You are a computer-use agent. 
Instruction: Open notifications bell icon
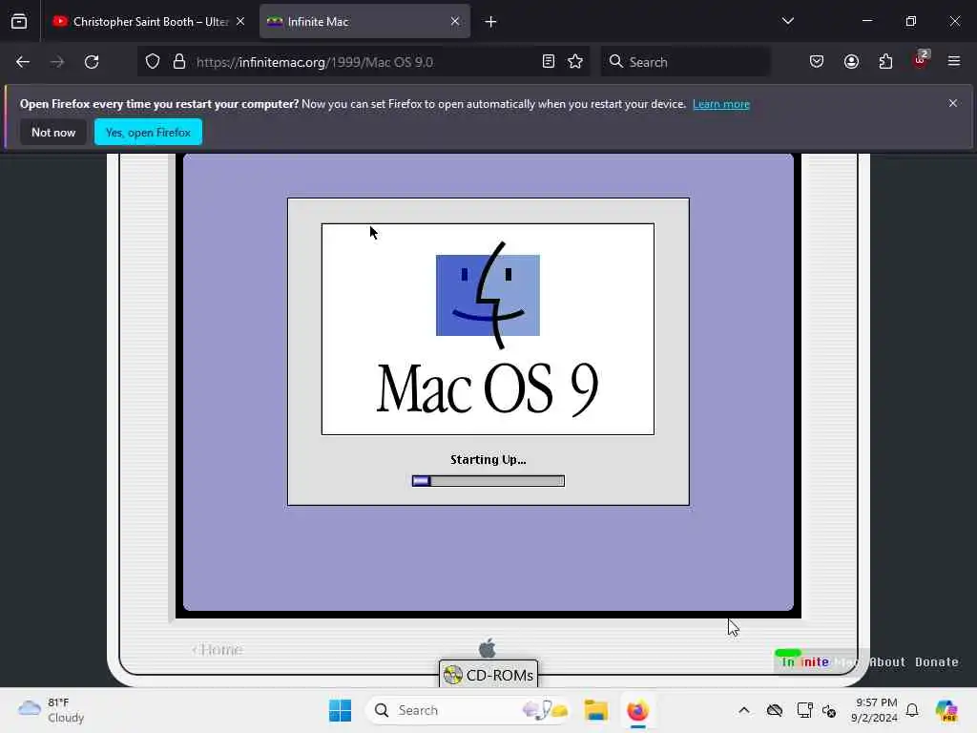(x=912, y=710)
